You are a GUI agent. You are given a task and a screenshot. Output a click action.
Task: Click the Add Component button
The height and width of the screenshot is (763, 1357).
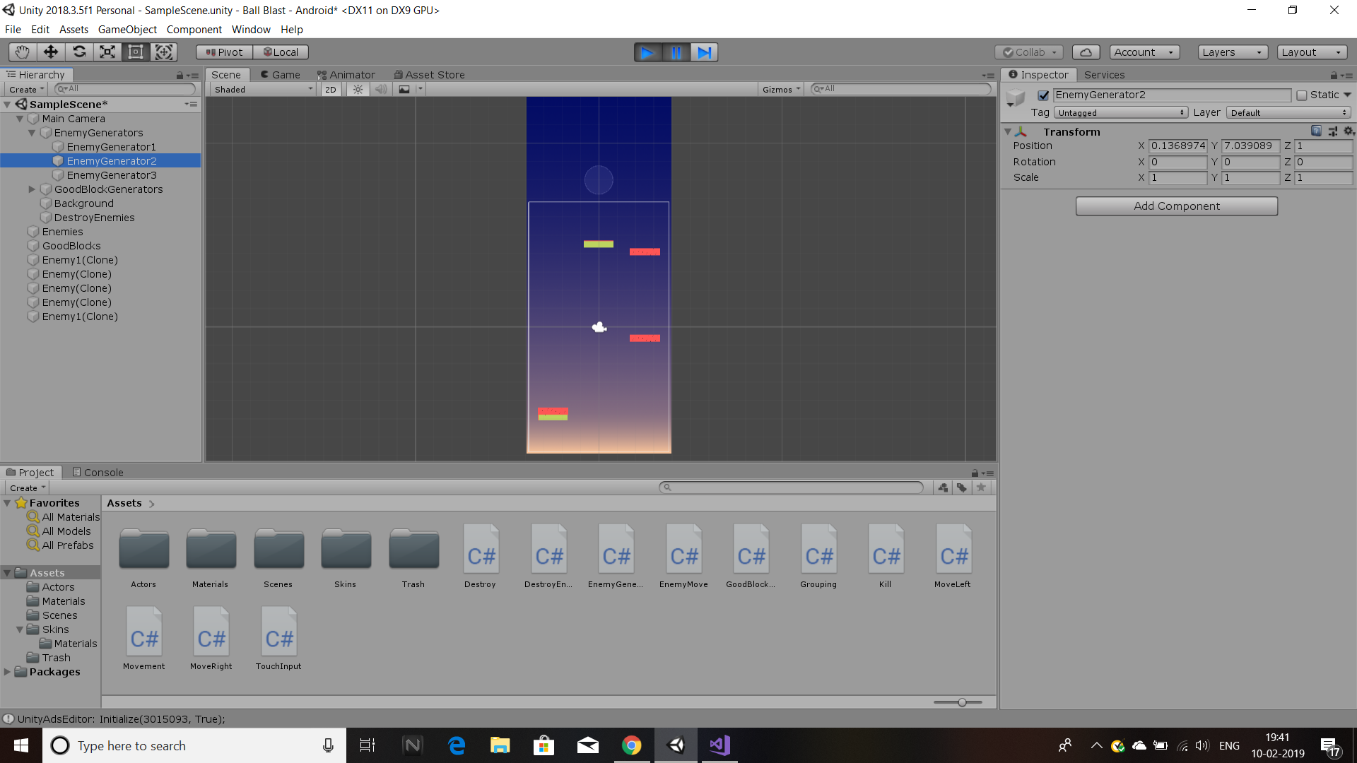(x=1177, y=206)
